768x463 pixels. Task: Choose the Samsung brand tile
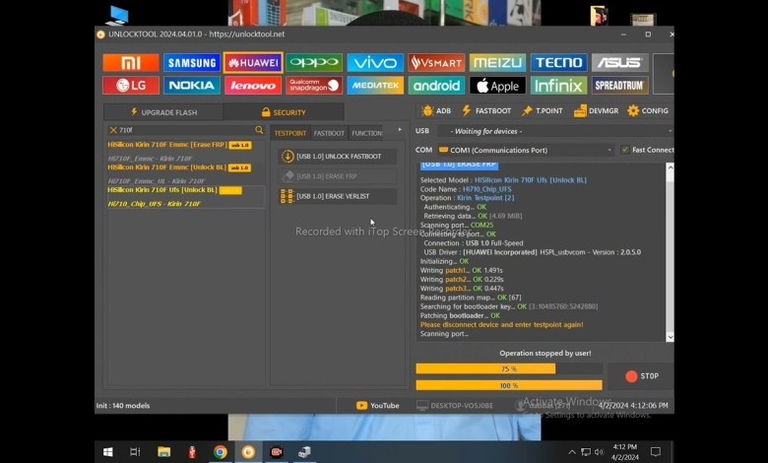pos(191,63)
